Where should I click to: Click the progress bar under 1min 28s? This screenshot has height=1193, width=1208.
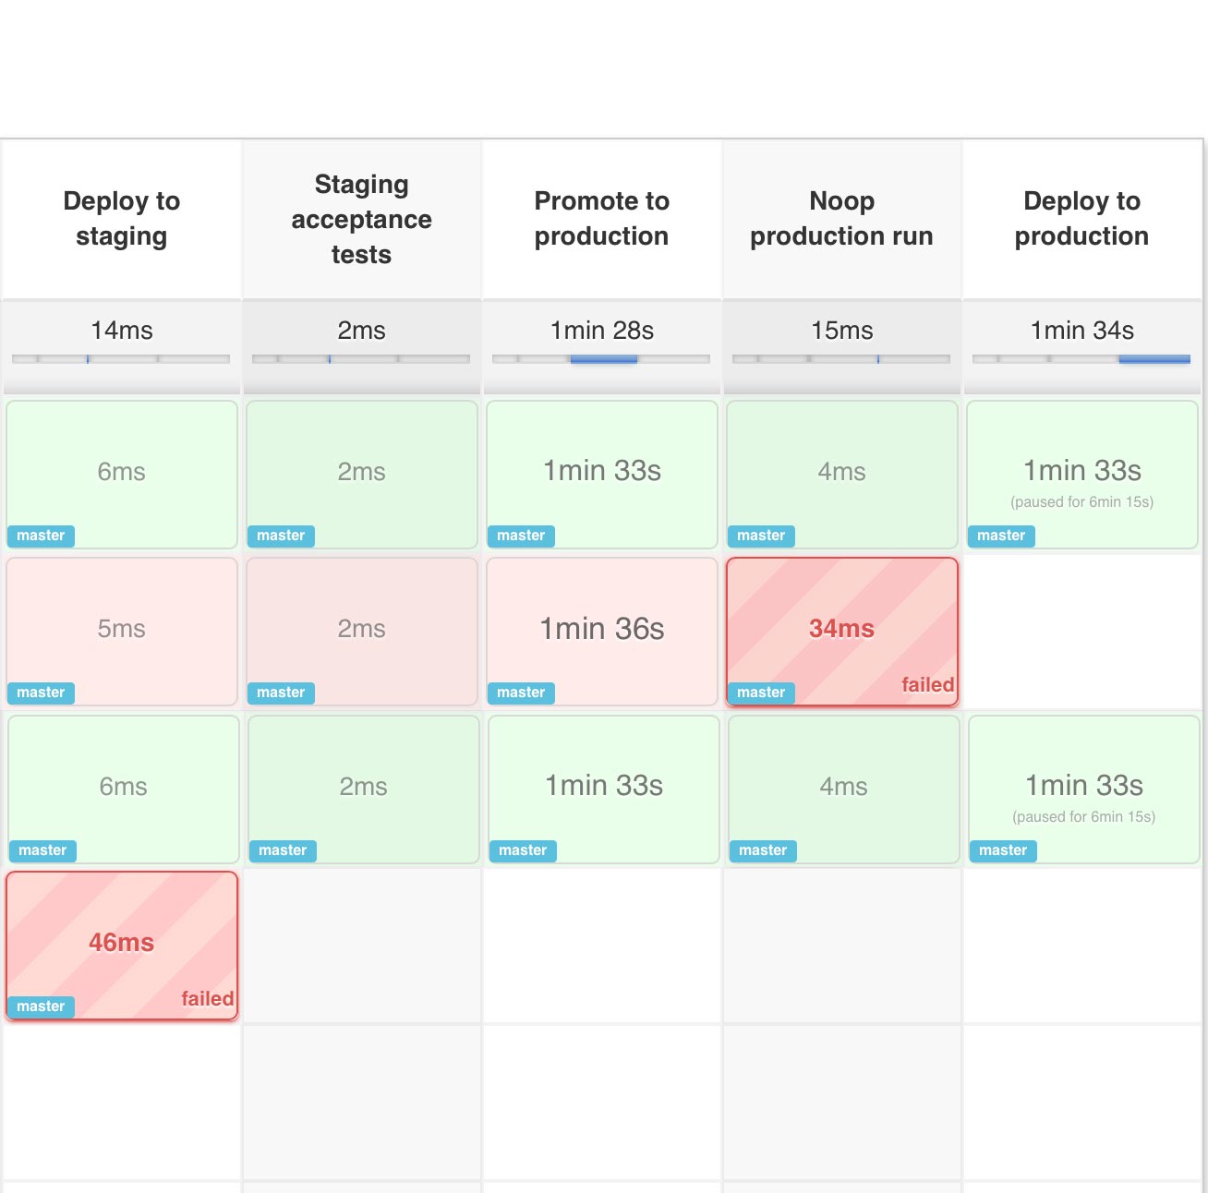pyautogui.click(x=601, y=359)
